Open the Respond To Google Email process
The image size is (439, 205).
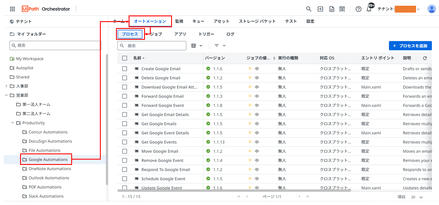click(166, 169)
